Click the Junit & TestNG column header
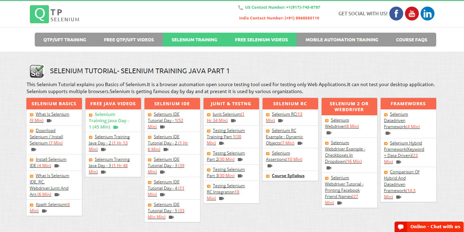The height and width of the screenshot is (232, 464). (231, 103)
